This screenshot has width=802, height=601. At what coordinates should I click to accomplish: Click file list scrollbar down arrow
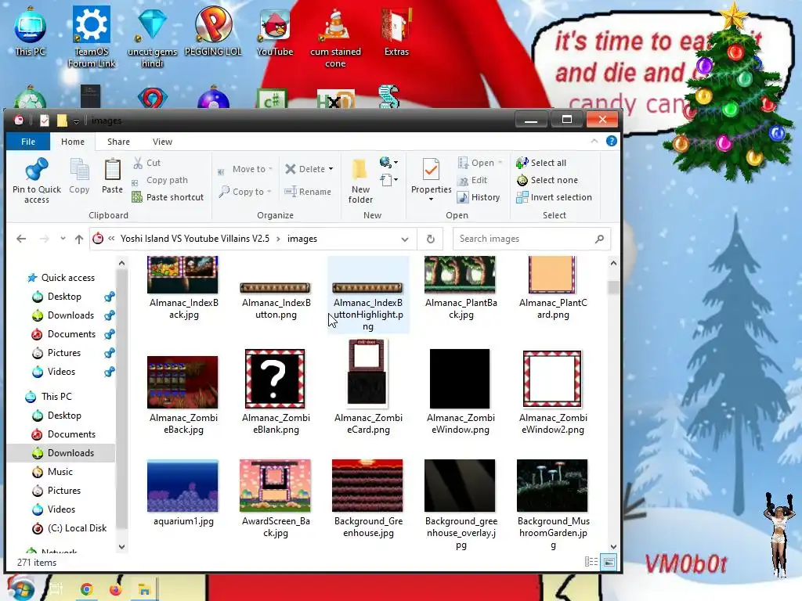point(613,547)
